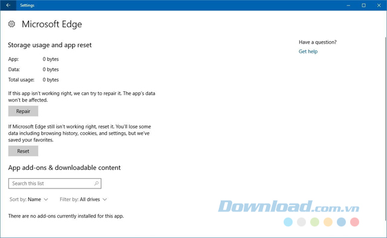This screenshot has height=238, width=387.
Task: Click the no add-ons installed message
Action: (x=66, y=216)
